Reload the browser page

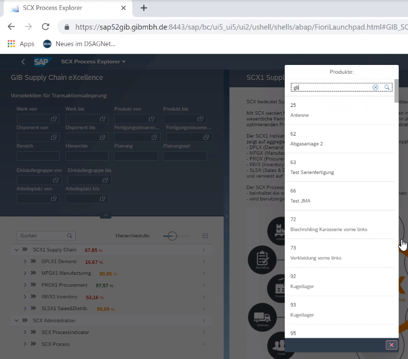[x=45, y=26]
